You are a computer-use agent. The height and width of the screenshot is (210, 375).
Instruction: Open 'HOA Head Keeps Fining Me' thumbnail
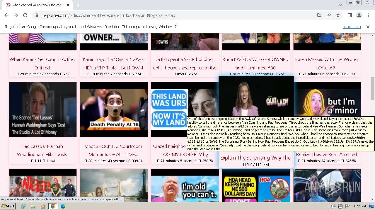coord(256,185)
